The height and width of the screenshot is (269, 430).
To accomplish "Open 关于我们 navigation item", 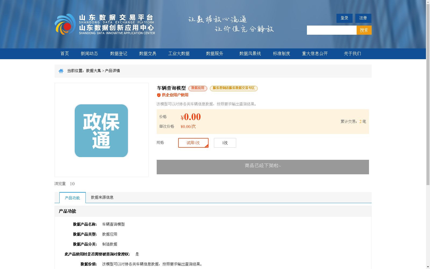I will [352, 54].
